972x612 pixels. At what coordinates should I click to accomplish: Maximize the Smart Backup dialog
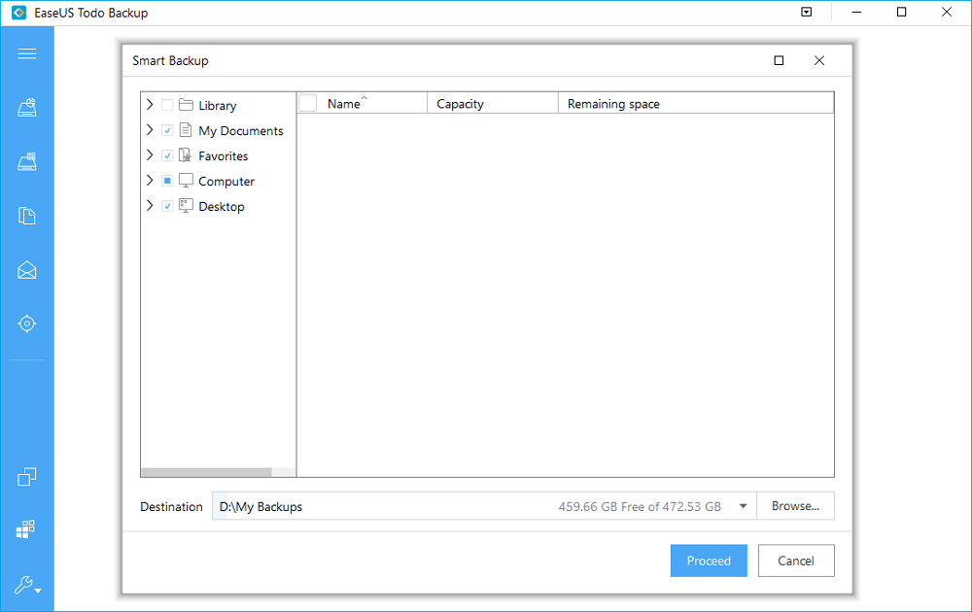pos(779,60)
